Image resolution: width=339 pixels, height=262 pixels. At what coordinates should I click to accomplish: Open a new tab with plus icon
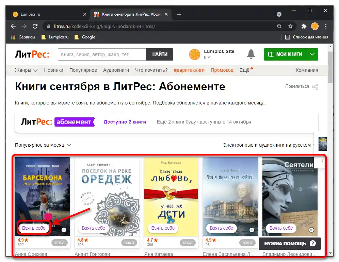[179, 14]
